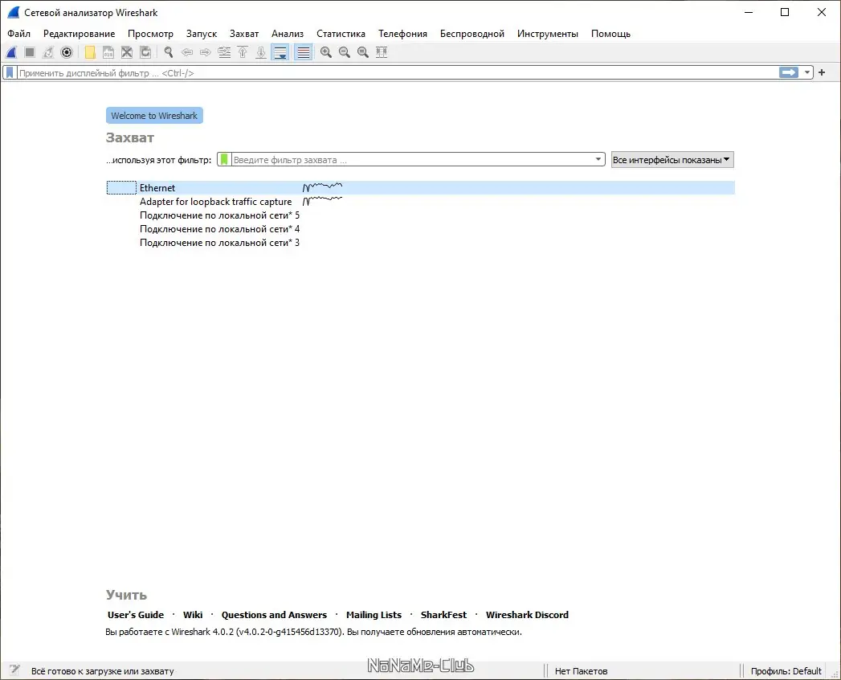841x680 pixels.
Task: Open the 'Все интерфейсы показаны' dropdown
Action: [x=672, y=159]
